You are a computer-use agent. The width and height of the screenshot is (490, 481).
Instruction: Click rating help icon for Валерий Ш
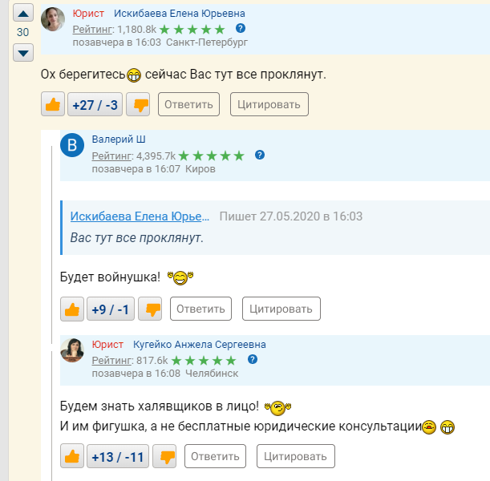click(x=260, y=154)
